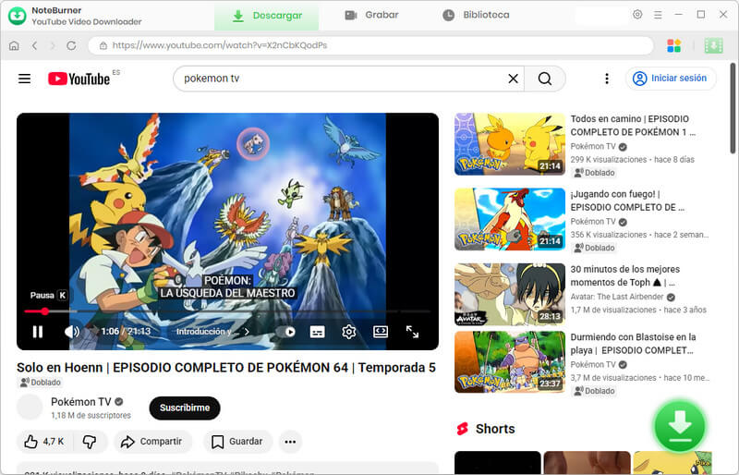
Task: Open the video player settings gear
Action: (349, 332)
